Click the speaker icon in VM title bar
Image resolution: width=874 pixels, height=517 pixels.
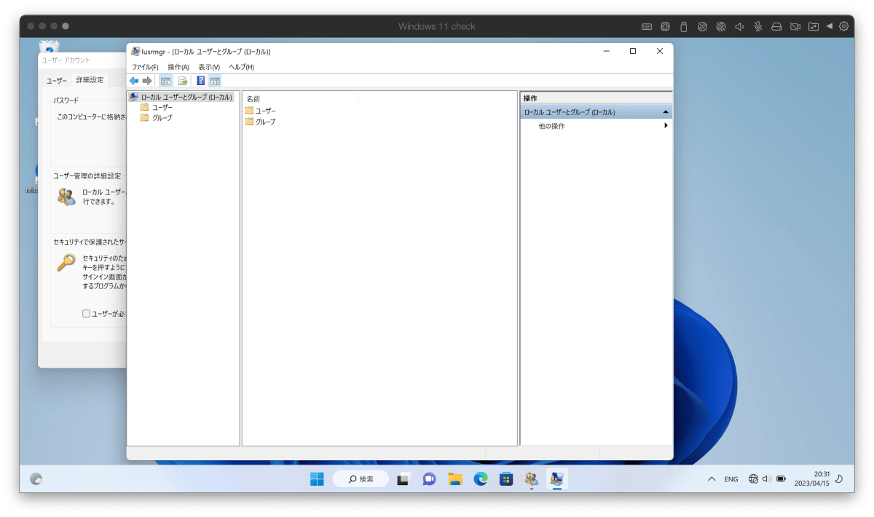739,26
